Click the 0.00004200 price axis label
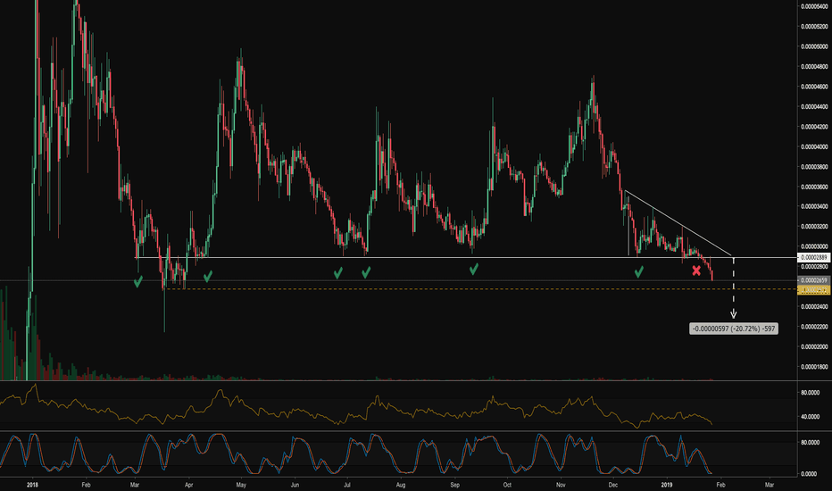The image size is (832, 491). (x=815, y=127)
